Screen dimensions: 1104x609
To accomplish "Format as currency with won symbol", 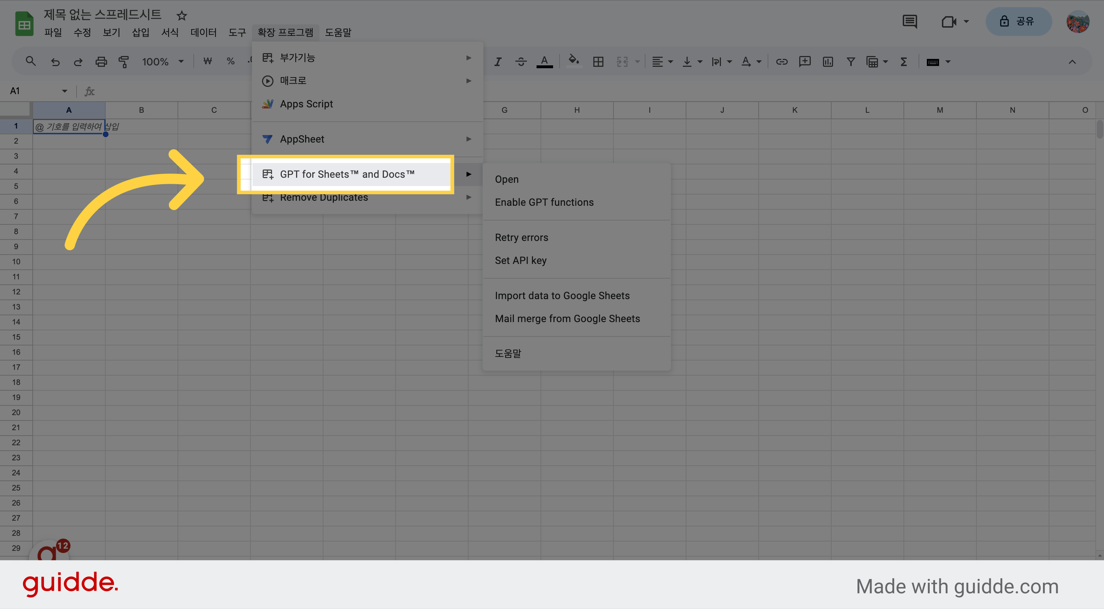I will [x=208, y=62].
